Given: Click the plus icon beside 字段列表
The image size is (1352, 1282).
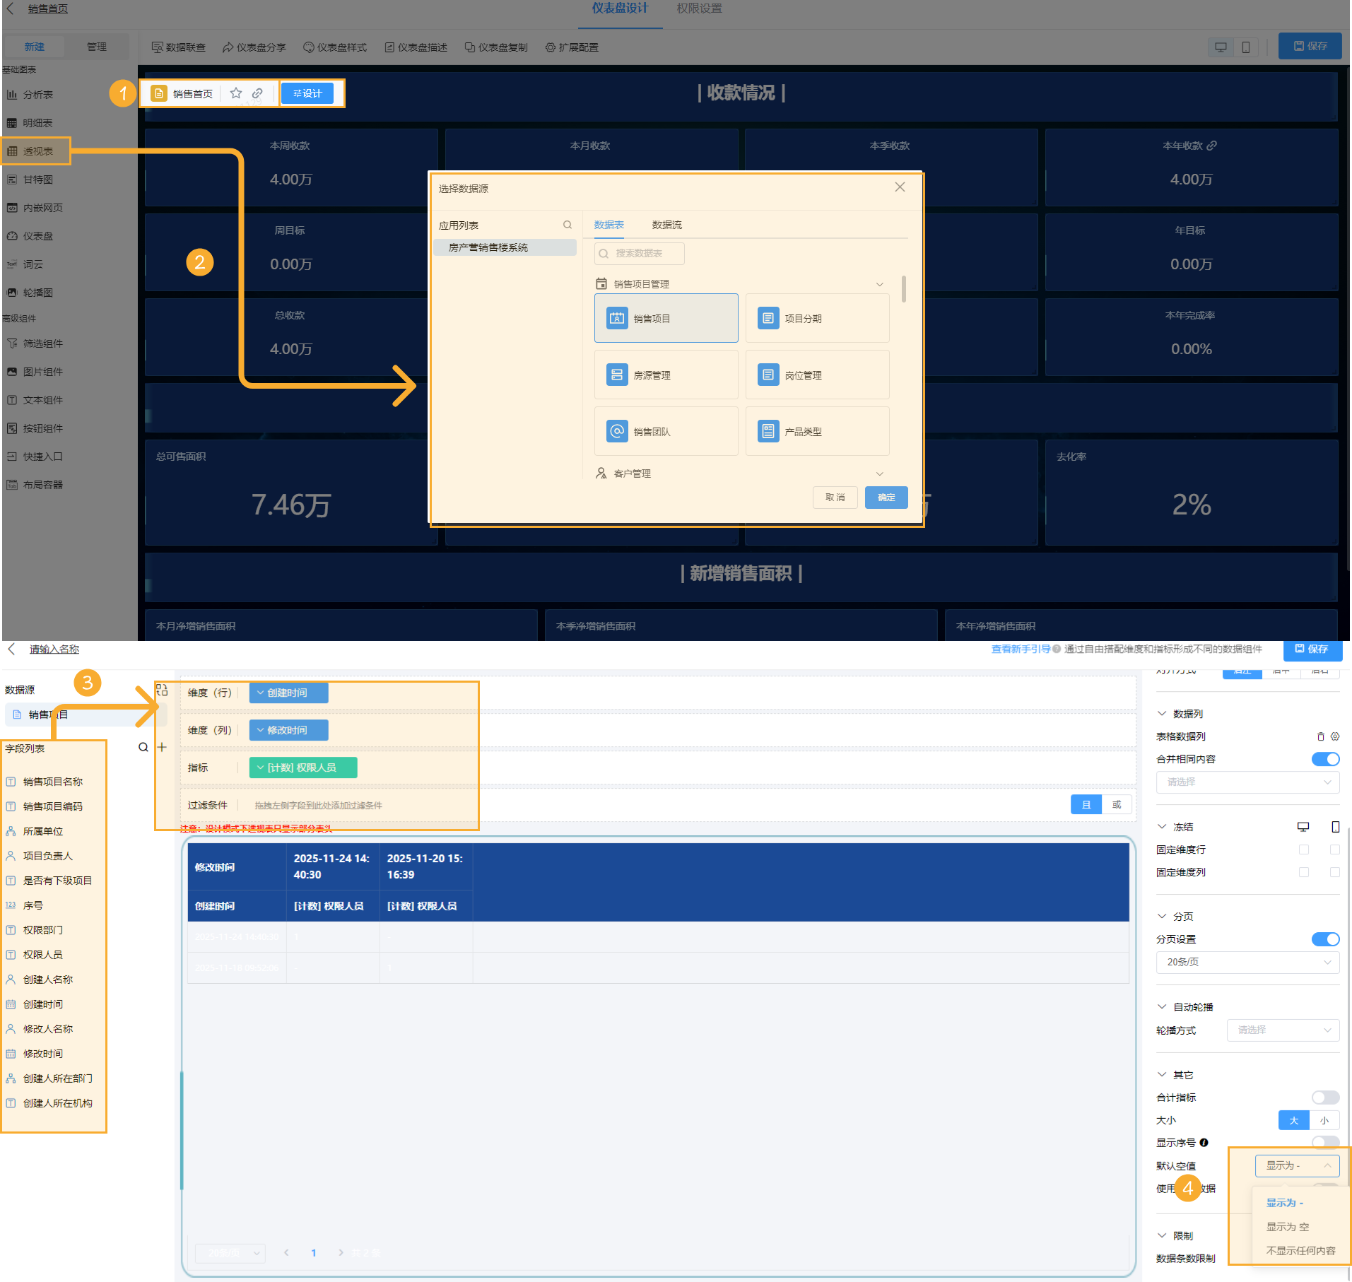Looking at the screenshot, I should [x=162, y=747].
